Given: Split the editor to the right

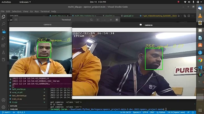Looking at the screenshot, I should tap(189, 16).
